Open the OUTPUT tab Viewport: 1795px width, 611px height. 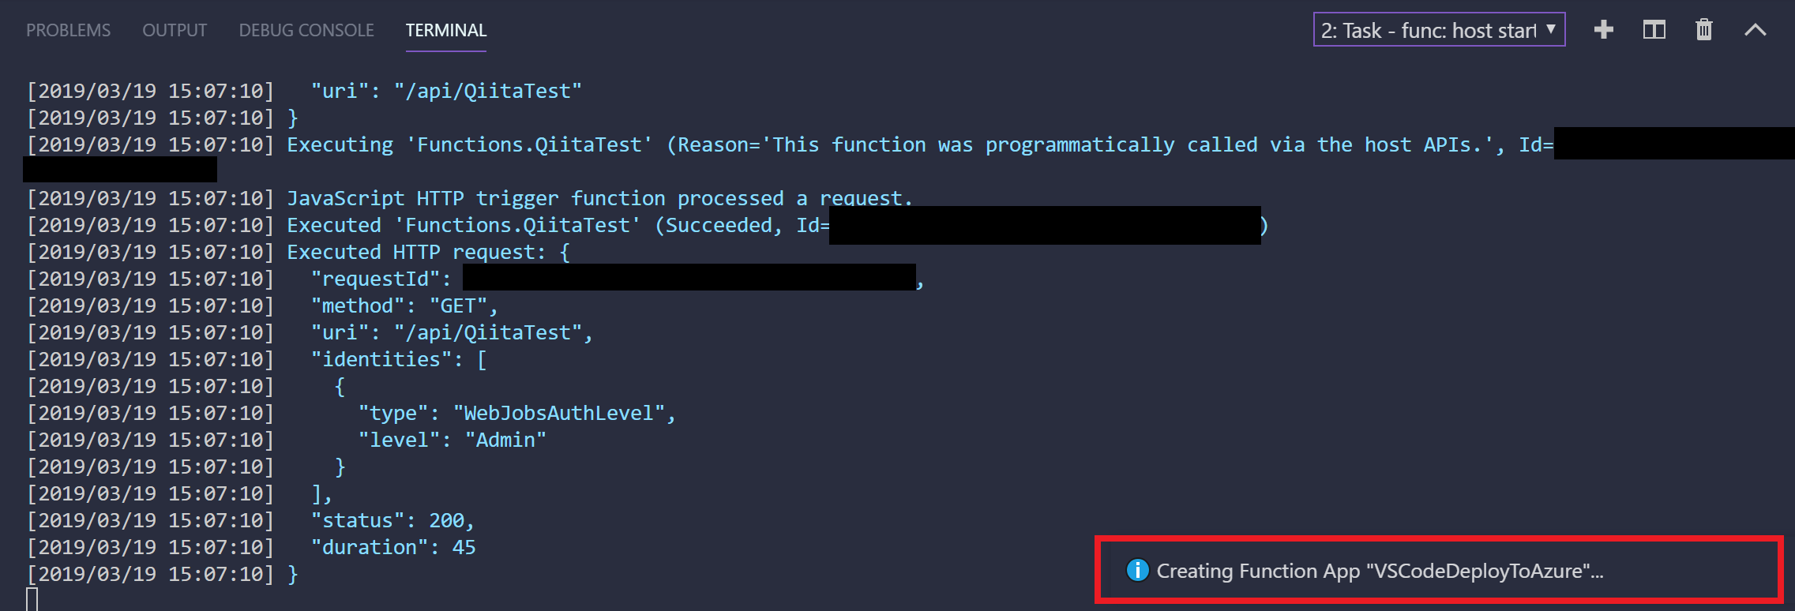pyautogui.click(x=174, y=29)
